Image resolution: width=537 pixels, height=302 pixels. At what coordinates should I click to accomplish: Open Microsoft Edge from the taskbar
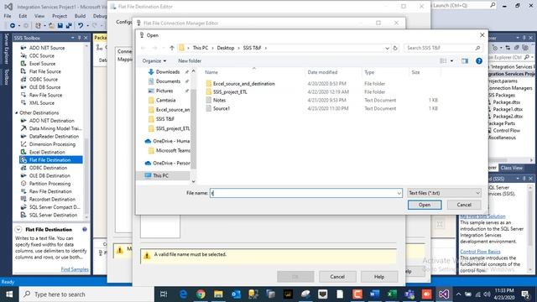tap(184, 294)
